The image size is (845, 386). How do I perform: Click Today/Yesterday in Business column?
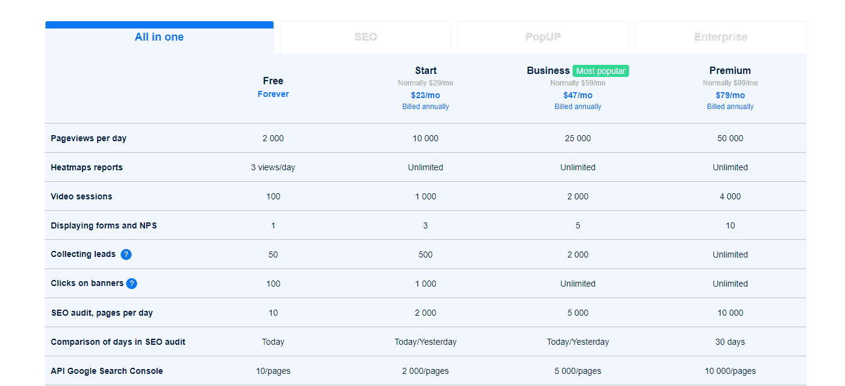[x=578, y=342]
